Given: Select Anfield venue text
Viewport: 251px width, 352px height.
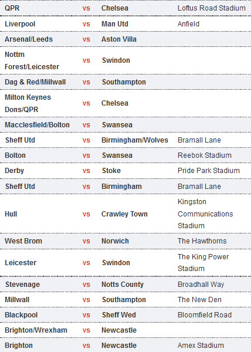Looking at the screenshot, I should [188, 24].
